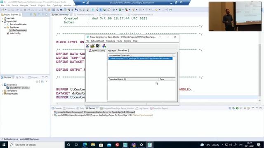This screenshot has width=264, height=148.
Task: Open the Procedure menu in Proxy Generator
Action: coord(111,41)
